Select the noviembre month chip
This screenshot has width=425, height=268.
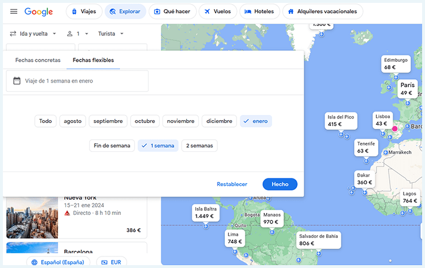click(180, 121)
